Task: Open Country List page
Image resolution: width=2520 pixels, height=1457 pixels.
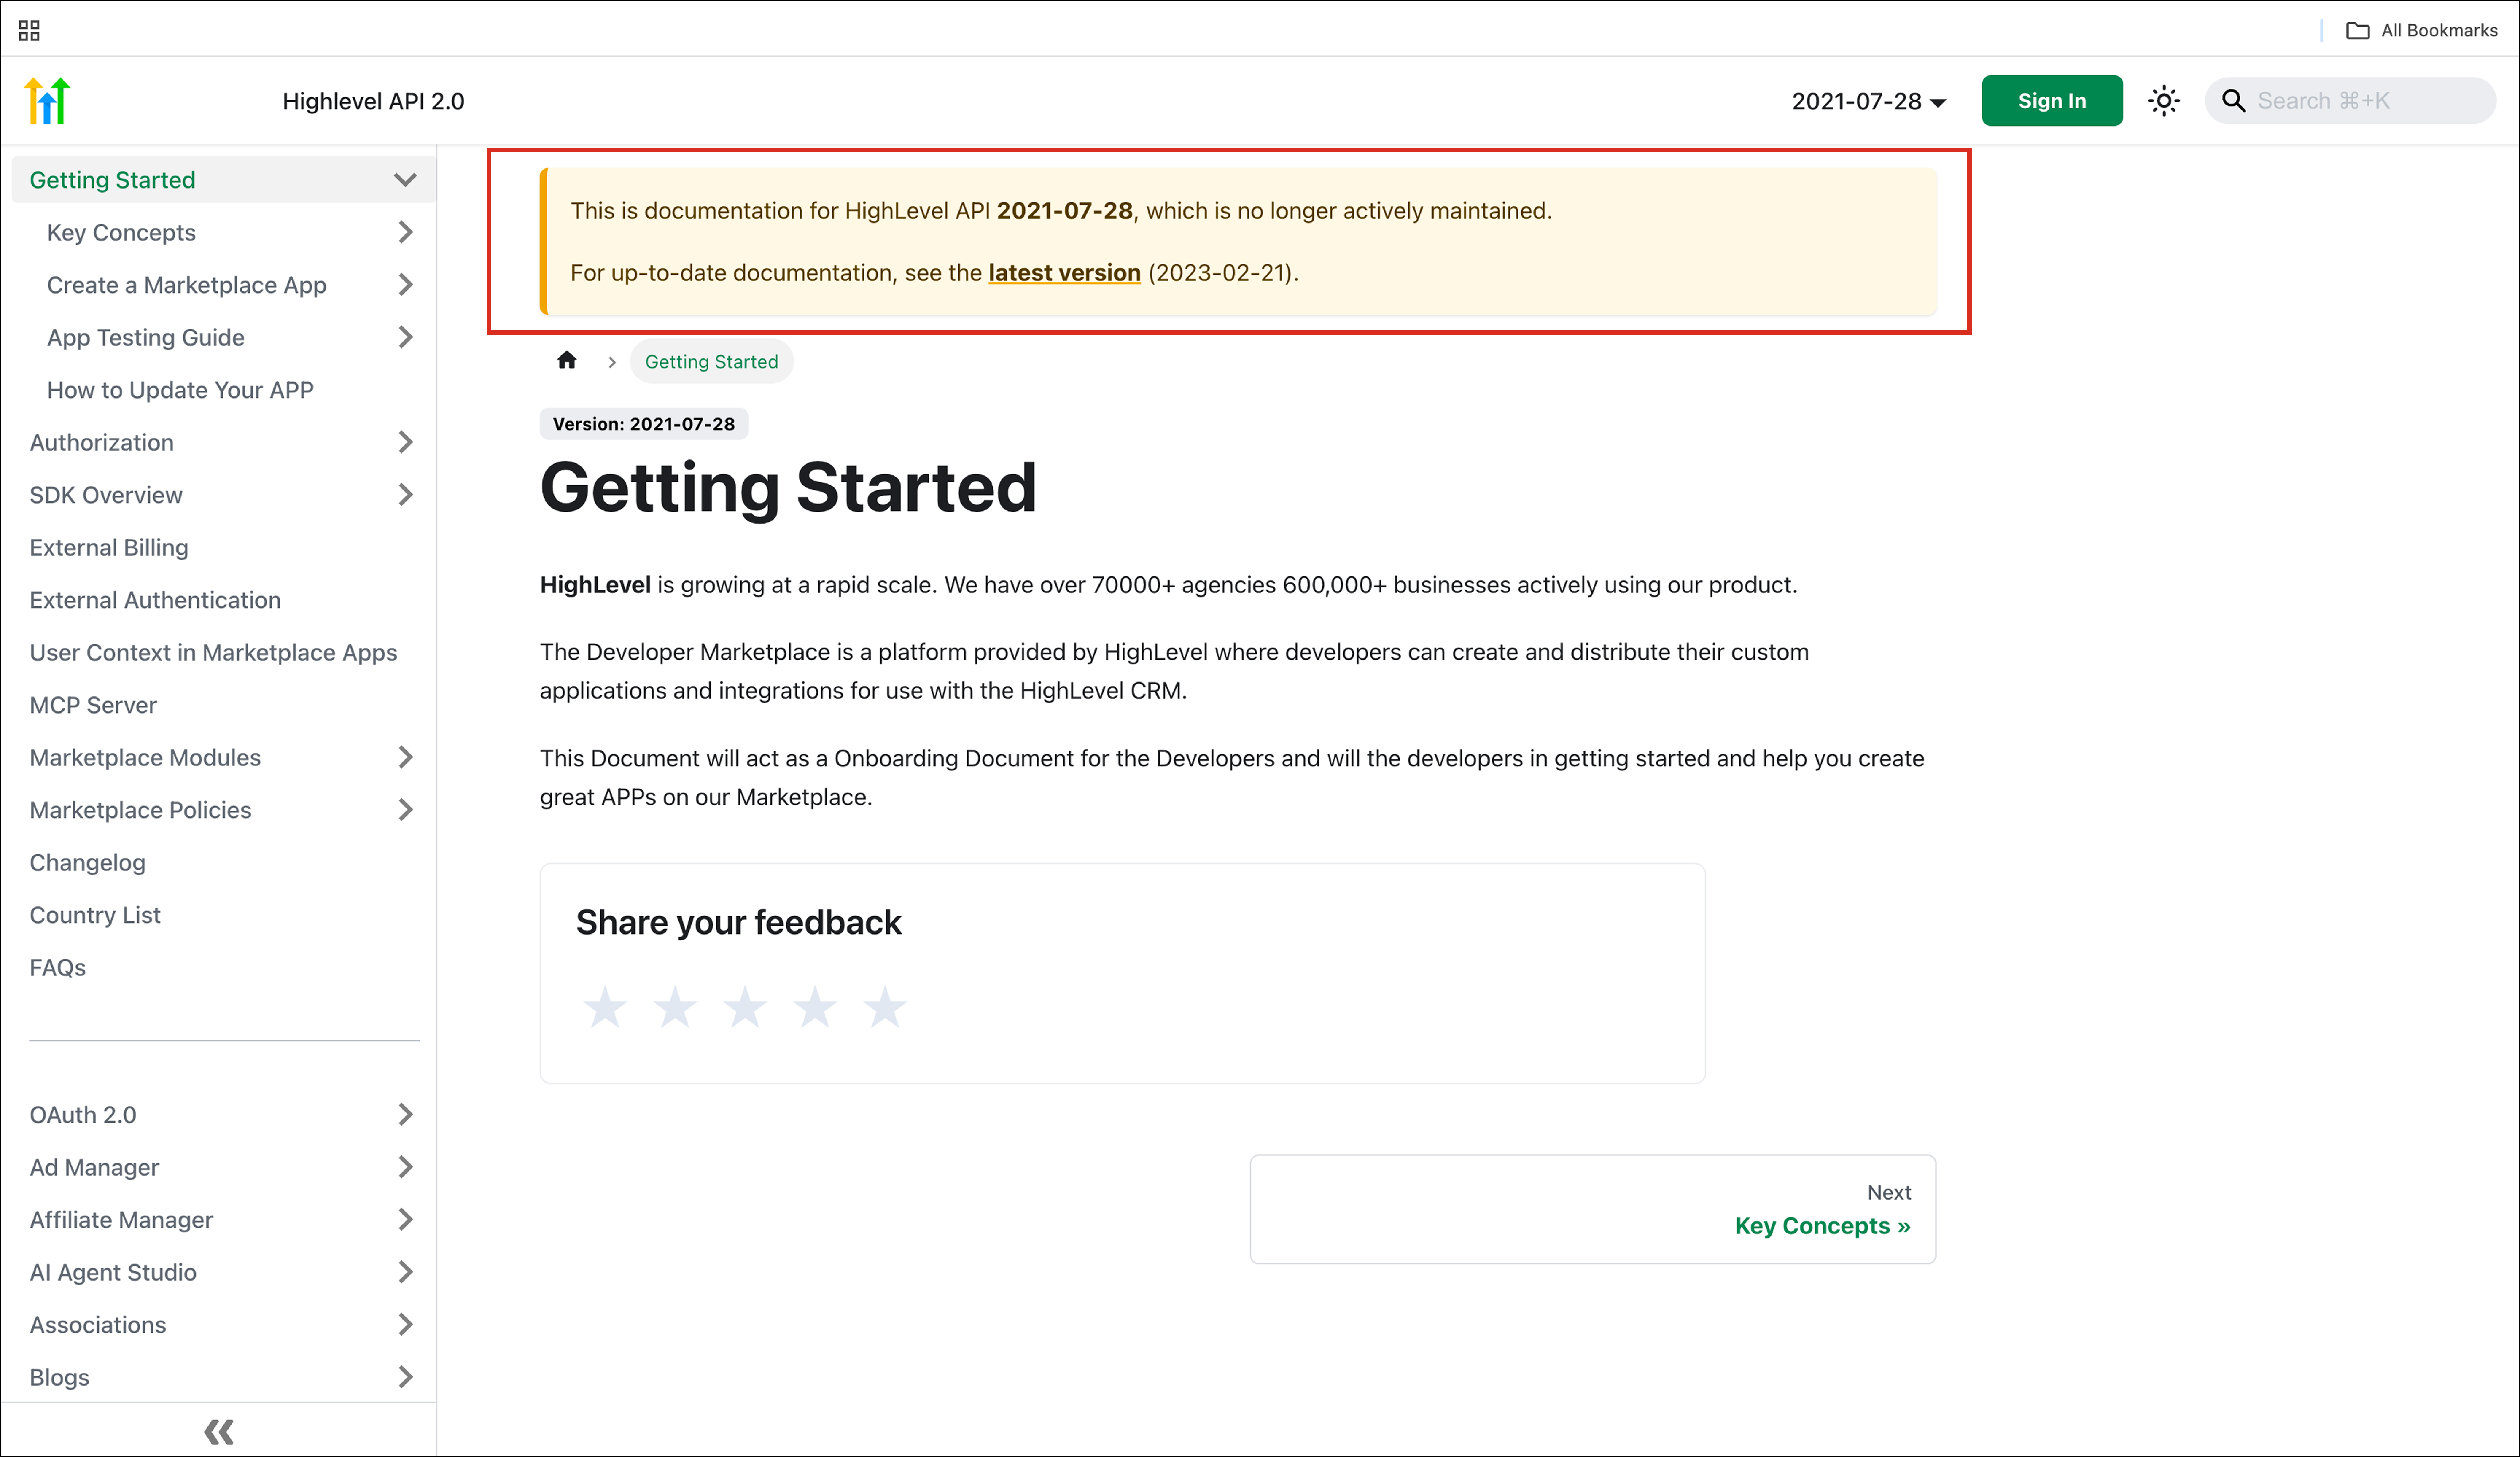Action: pyautogui.click(x=95, y=915)
